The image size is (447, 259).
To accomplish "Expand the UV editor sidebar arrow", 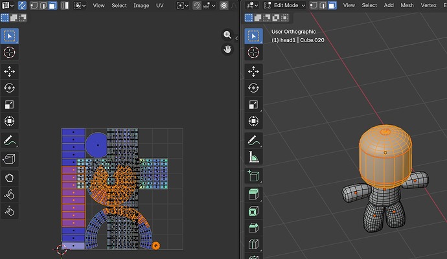I will coord(236,38).
